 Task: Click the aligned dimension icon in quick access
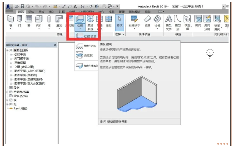64,6
